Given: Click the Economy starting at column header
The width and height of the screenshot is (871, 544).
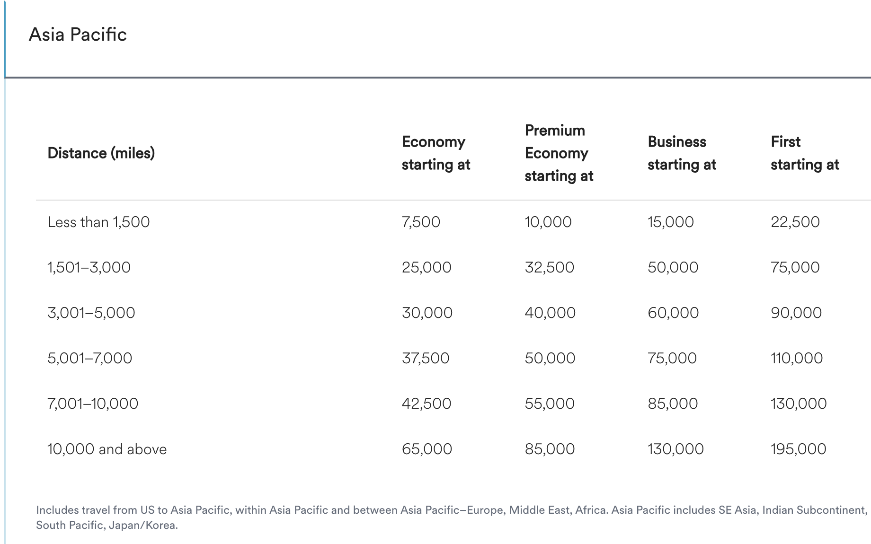Looking at the screenshot, I should point(435,153).
